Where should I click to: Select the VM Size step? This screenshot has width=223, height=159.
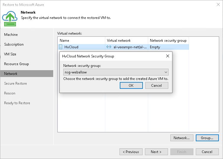10,54
